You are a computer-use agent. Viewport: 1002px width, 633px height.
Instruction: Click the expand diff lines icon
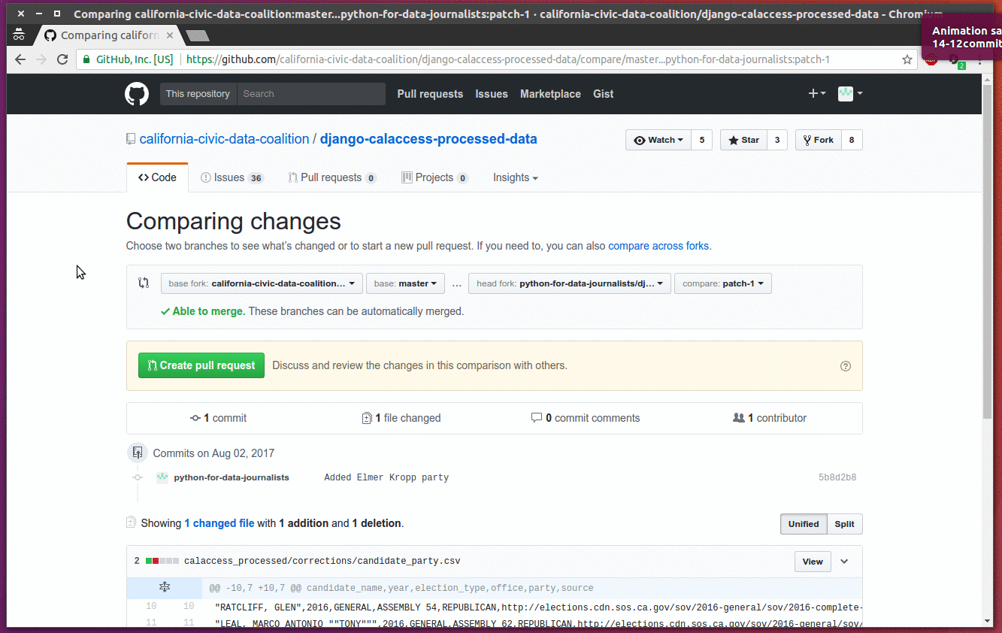coord(165,587)
